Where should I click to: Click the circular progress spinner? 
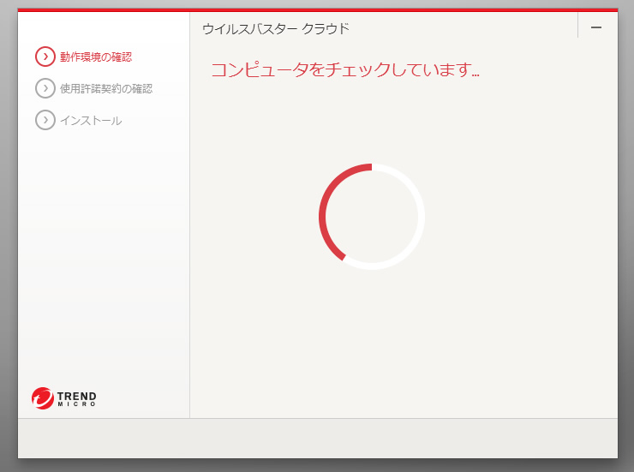pos(372,216)
